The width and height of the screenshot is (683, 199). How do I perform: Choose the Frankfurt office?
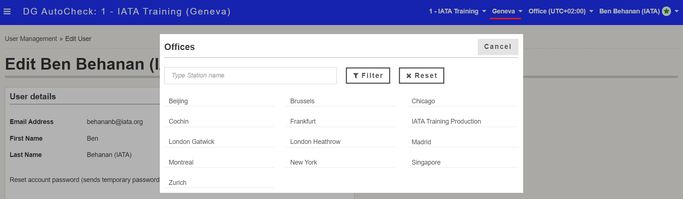pyautogui.click(x=340, y=121)
